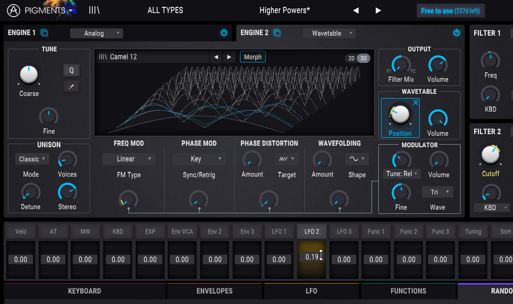Viewport: 513px width, 304px height.
Task: Open the KEYBOARD bottom panel tab
Action: [x=84, y=291]
